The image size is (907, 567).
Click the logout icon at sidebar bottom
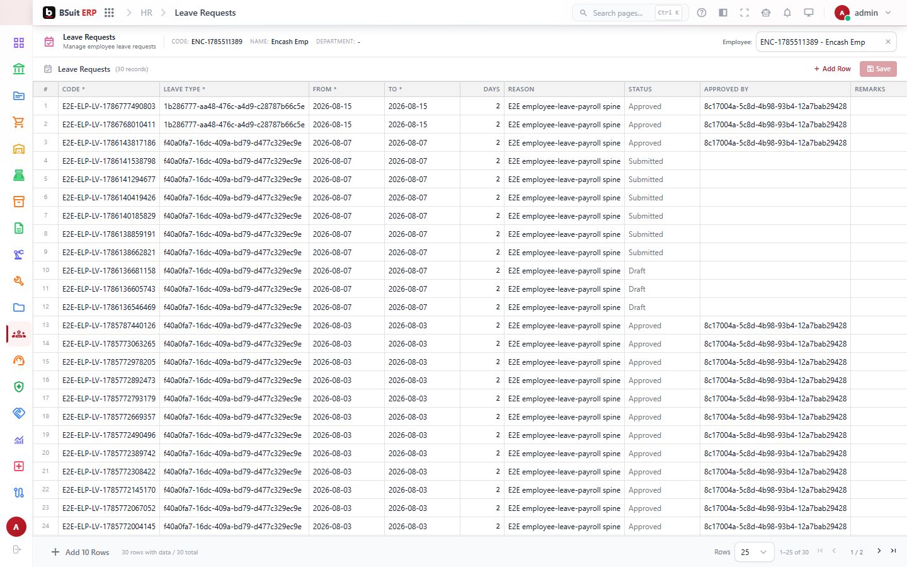[16, 549]
